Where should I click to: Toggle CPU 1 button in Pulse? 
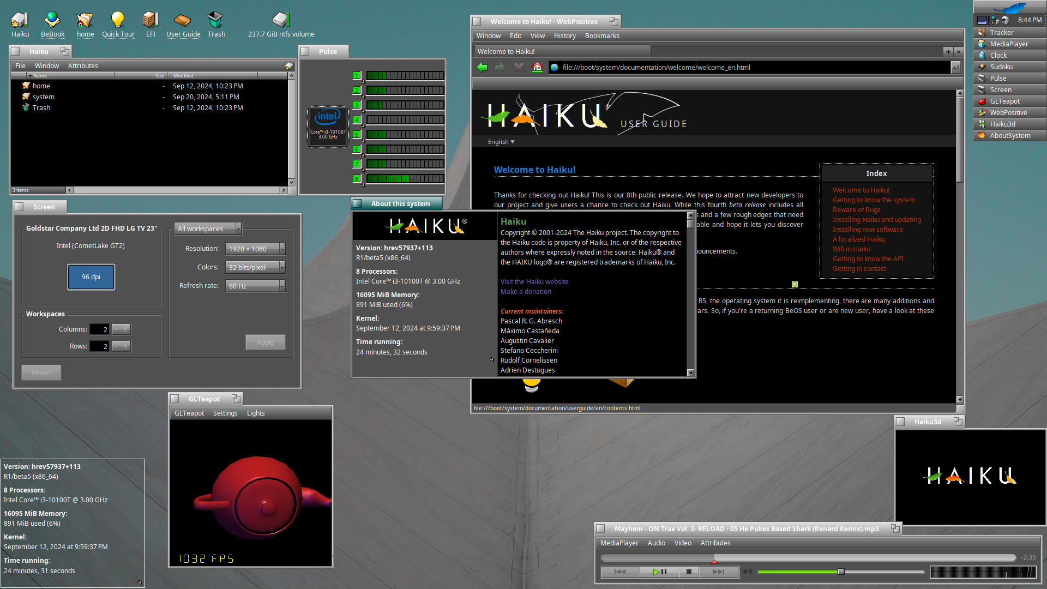click(357, 76)
